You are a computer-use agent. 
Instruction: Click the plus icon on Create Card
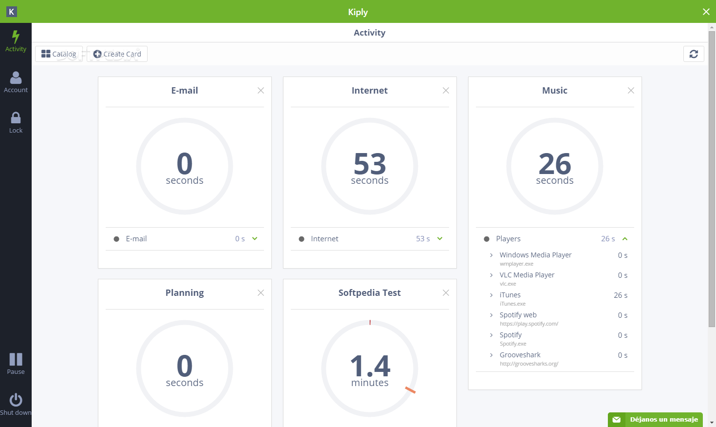(x=97, y=54)
